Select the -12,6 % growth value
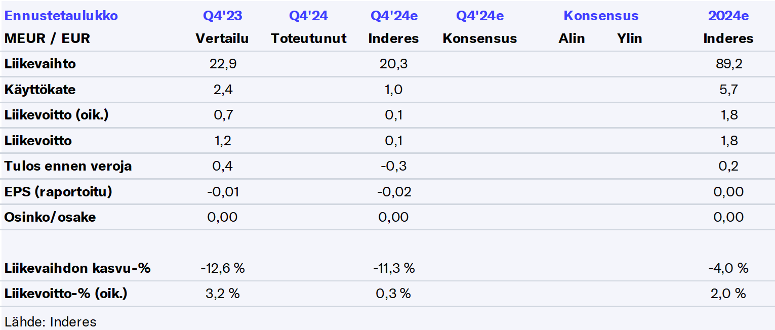The image size is (775, 330). 222,268
